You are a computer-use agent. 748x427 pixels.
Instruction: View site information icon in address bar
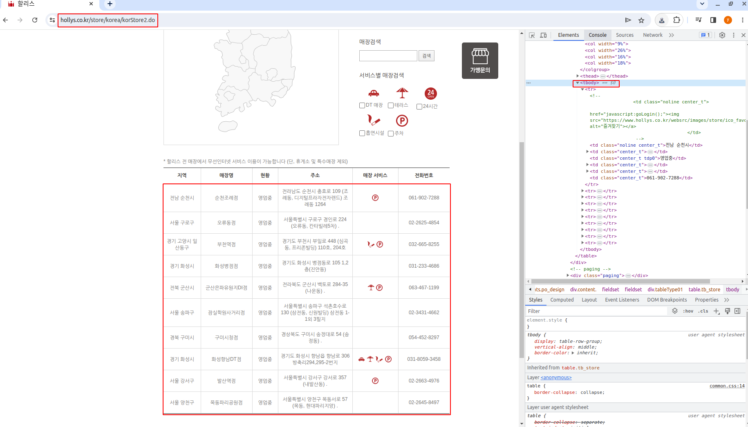52,20
